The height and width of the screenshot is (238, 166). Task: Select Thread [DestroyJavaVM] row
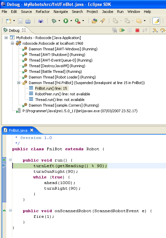point(57,66)
